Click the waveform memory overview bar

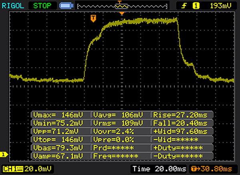(x=122, y=6)
